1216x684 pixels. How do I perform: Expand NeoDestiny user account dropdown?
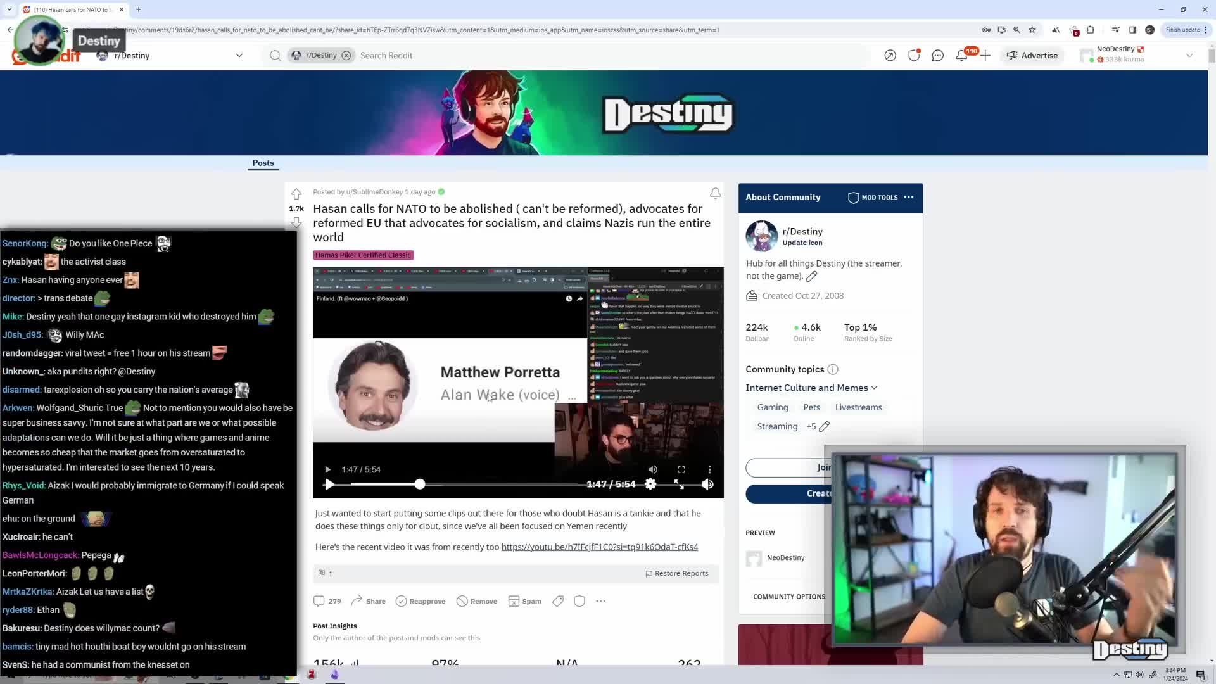[1189, 56]
